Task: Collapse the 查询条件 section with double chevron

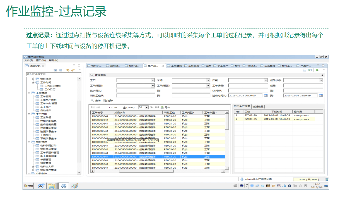Action: (x=322, y=75)
